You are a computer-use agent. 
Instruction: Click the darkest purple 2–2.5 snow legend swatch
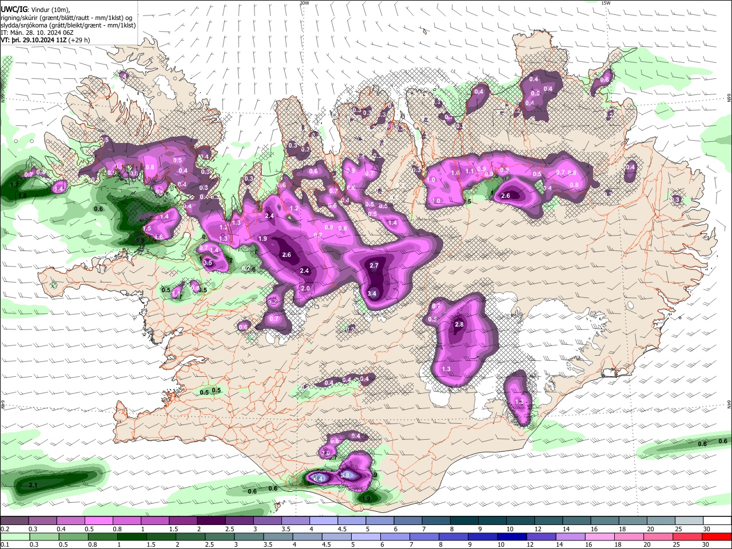pos(210,521)
